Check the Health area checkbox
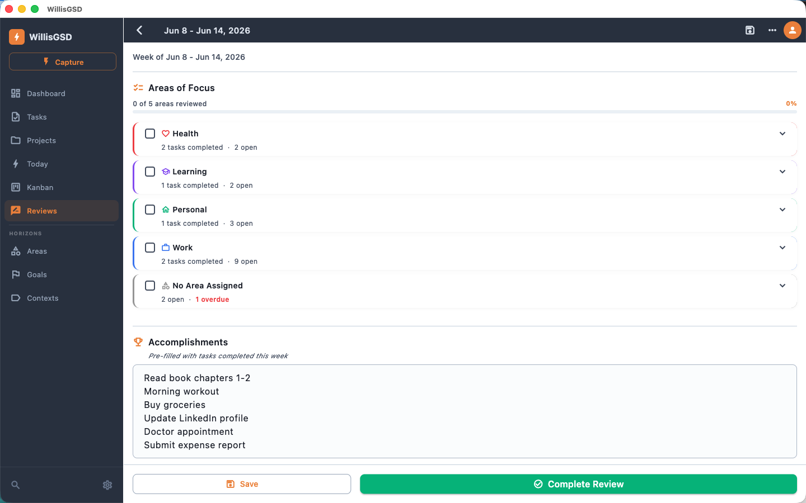Screen dimensions: 806x503 pos(150,134)
